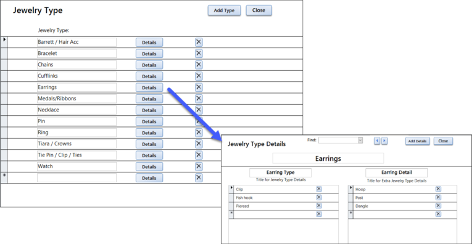Viewport: 472px width, 244px height.
Task: Click the Dangle entry text
Action: point(362,206)
